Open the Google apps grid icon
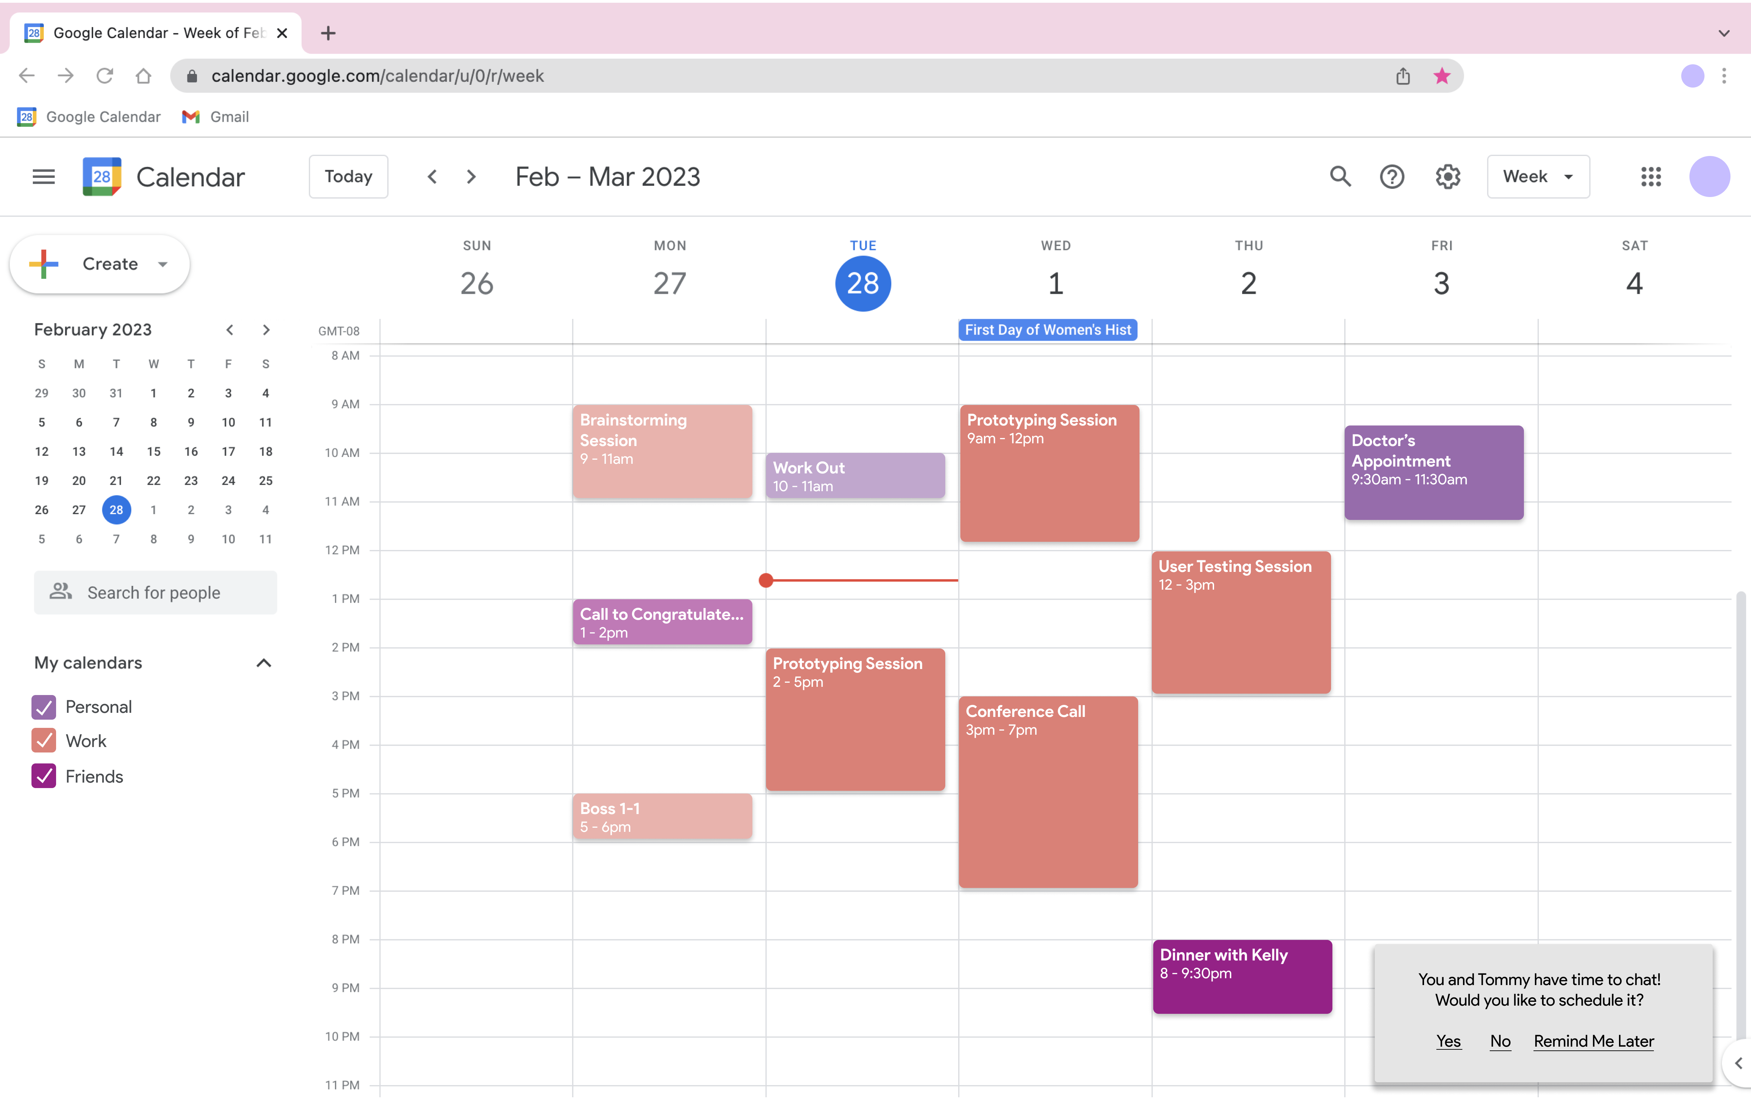The image size is (1751, 1100). tap(1651, 177)
